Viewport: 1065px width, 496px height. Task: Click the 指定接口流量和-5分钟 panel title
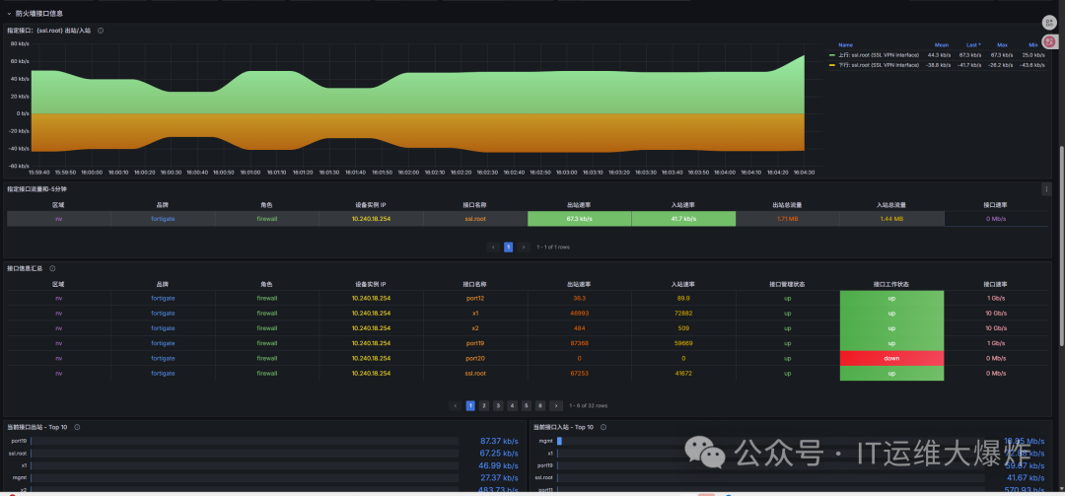click(36, 189)
